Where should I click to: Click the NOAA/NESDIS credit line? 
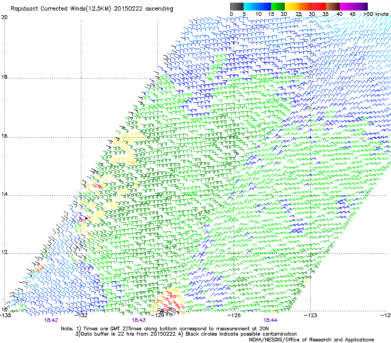pos(311,340)
